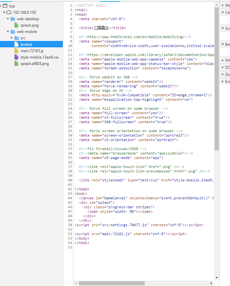Click the title text 三国霸业 in code
Screen dimensions: 230x286
point(101,28)
